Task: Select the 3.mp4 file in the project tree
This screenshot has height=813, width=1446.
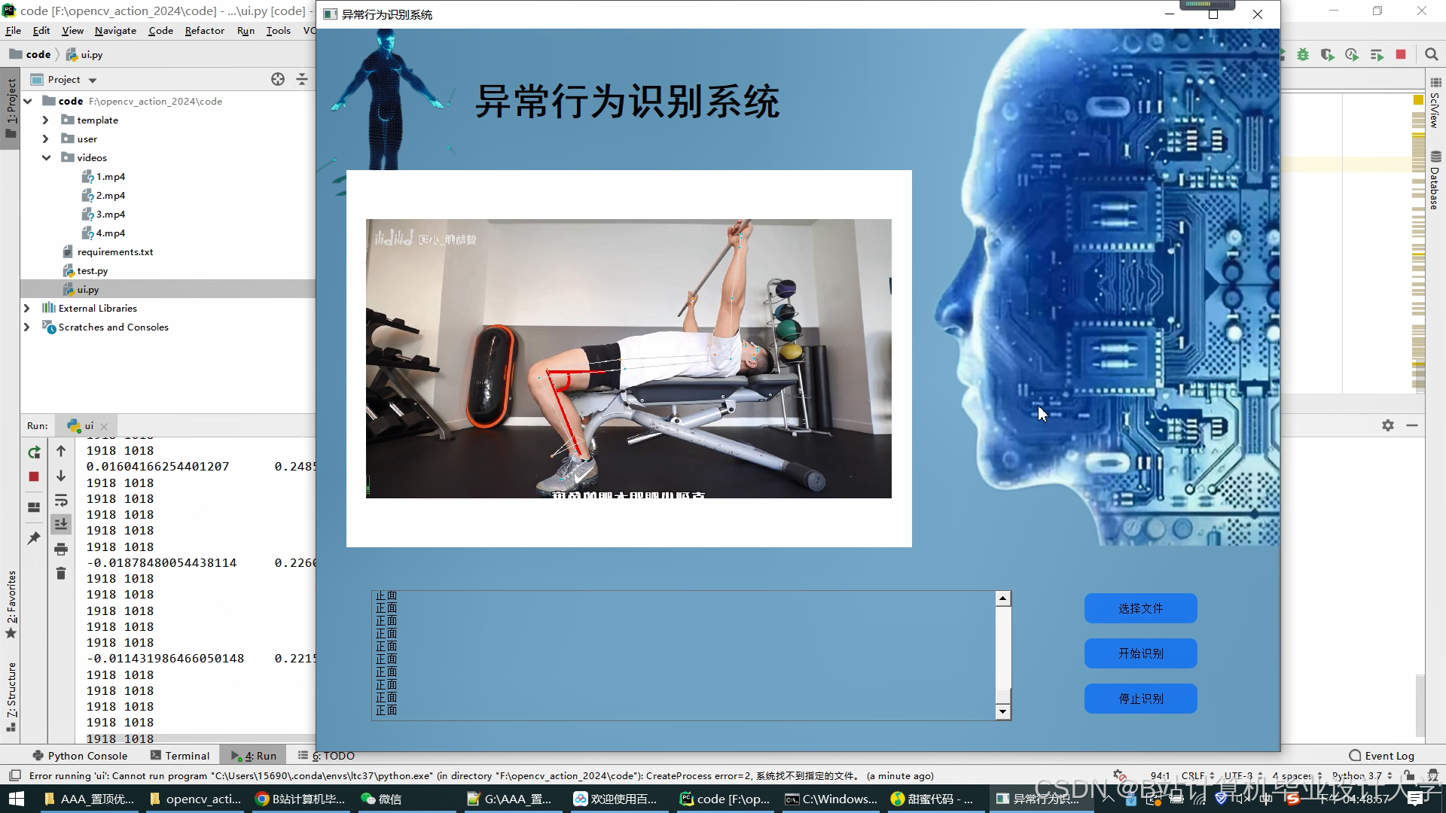Action: click(110, 214)
